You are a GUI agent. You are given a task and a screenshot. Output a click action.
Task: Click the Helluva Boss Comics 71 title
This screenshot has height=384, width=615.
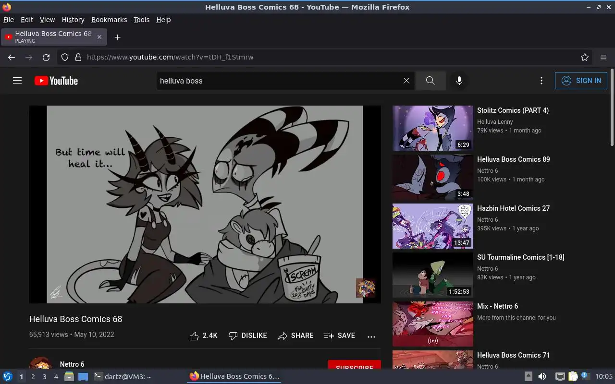513,355
